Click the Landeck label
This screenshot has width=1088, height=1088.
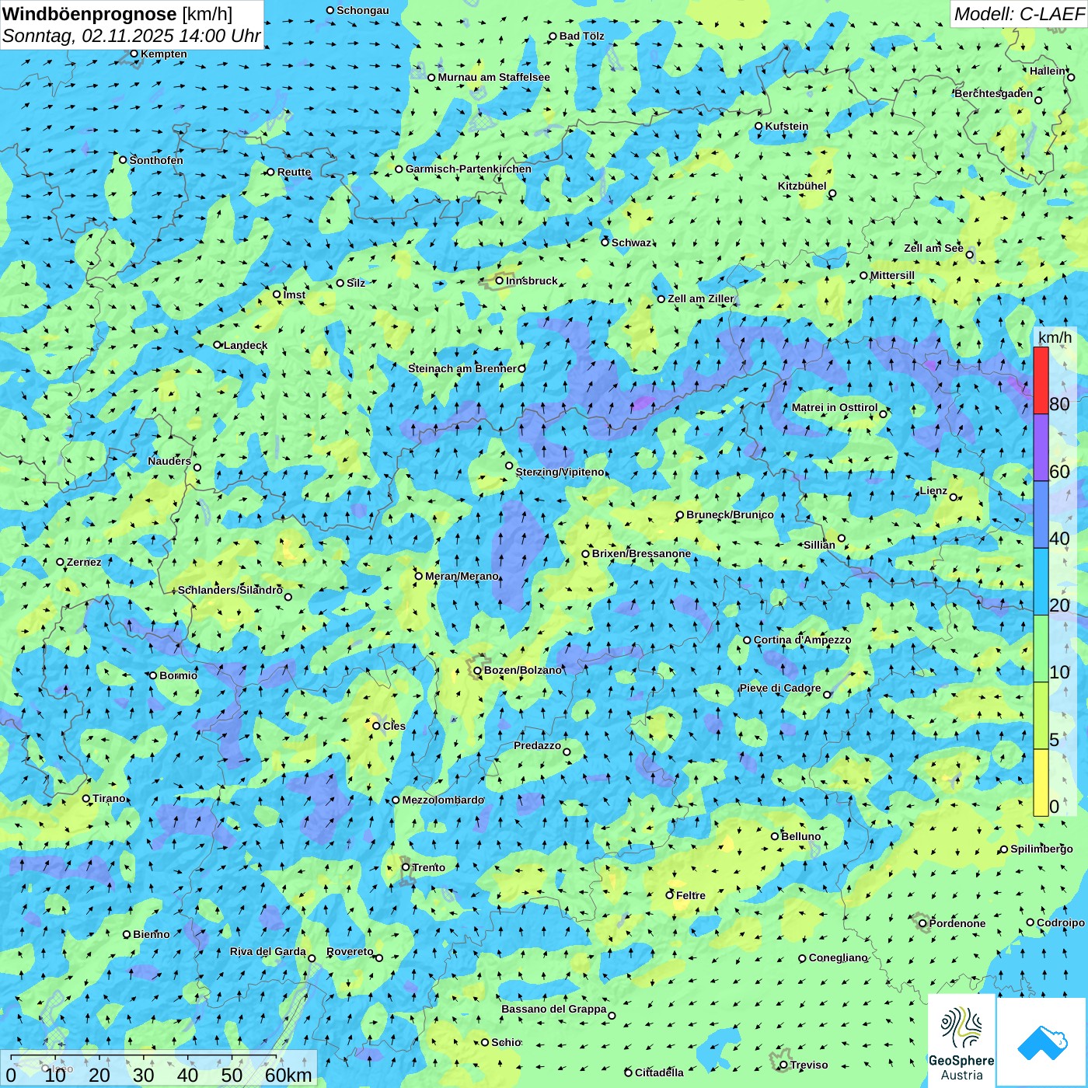[246, 345]
